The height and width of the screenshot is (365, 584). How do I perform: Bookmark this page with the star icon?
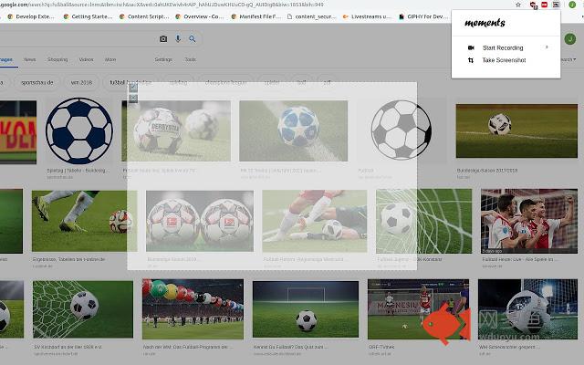click(518, 5)
